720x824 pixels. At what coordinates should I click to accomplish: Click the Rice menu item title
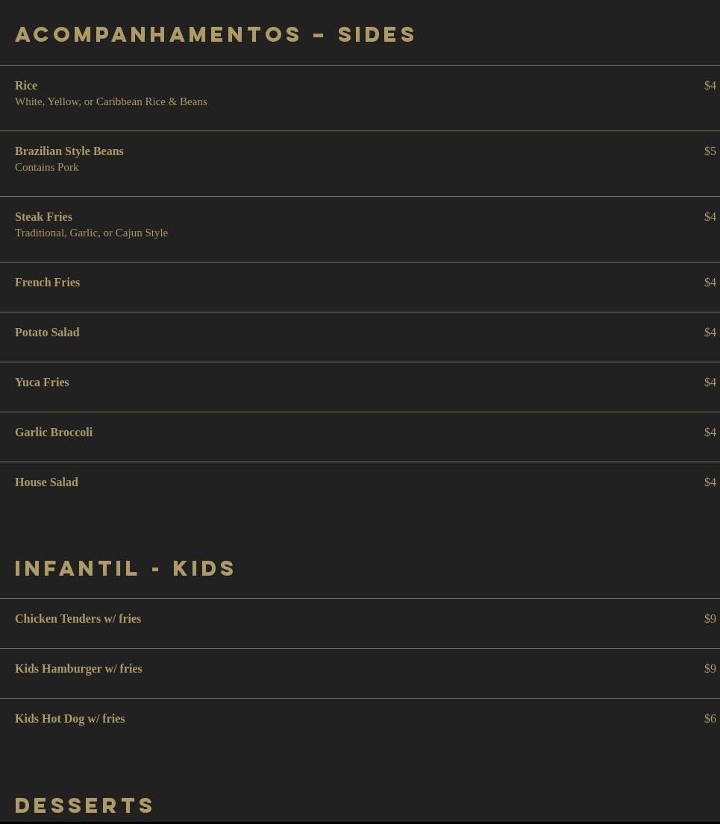point(26,86)
